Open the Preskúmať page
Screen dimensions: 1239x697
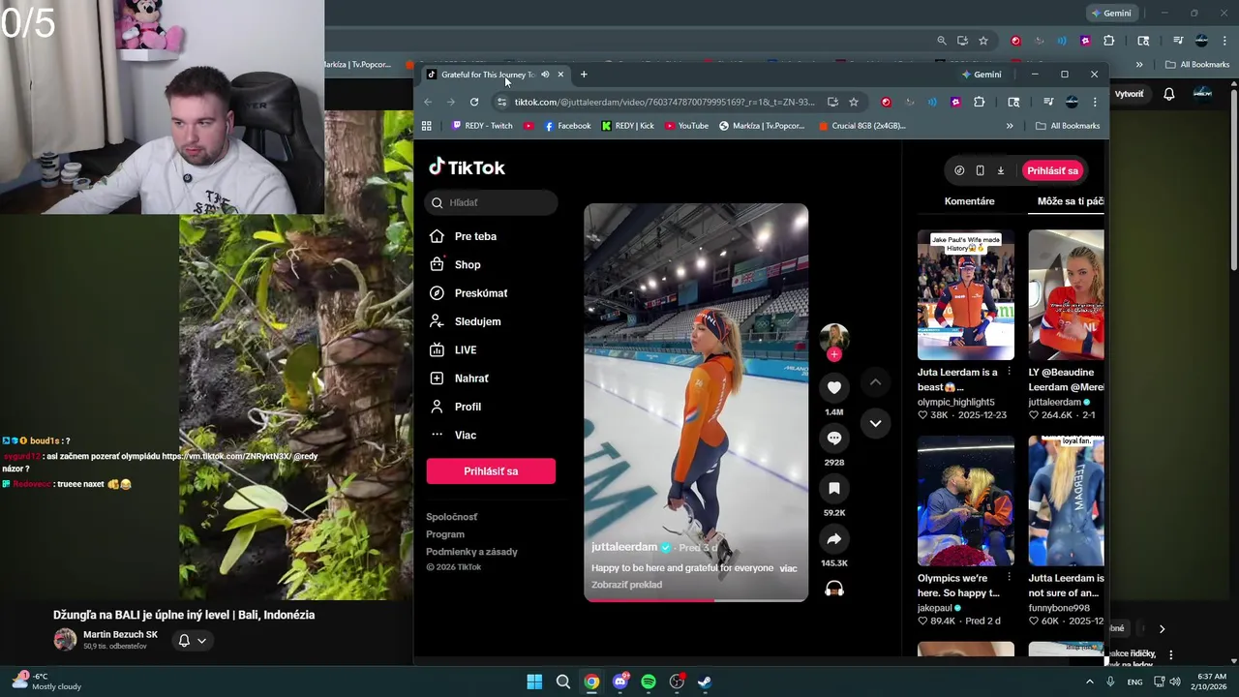[x=481, y=293]
